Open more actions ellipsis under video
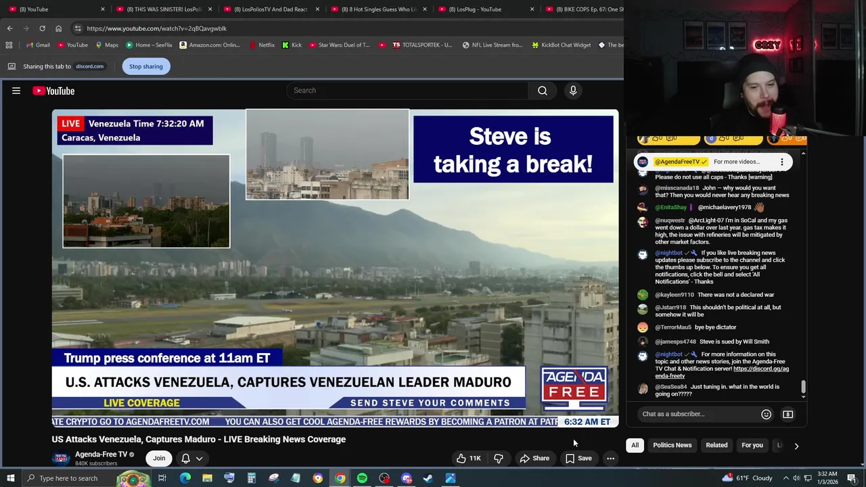The width and height of the screenshot is (866, 487). click(610, 458)
